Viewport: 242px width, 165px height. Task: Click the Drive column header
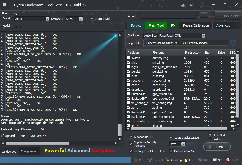click(221, 53)
